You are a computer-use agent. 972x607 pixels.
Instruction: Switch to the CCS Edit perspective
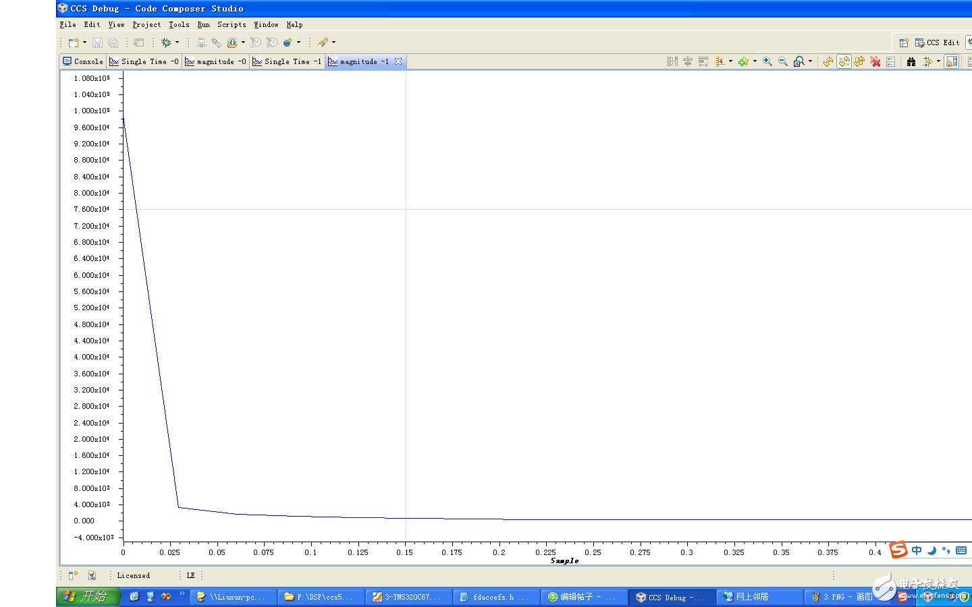point(937,42)
